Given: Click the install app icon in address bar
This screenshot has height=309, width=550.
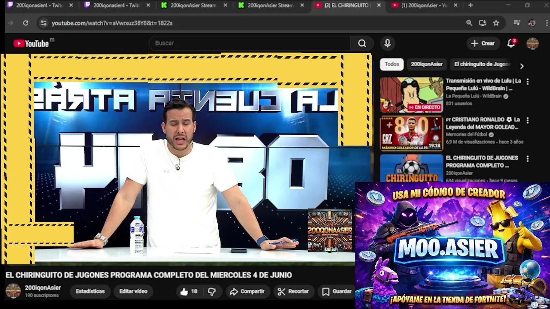Looking at the screenshot, I should pyautogui.click(x=483, y=23).
